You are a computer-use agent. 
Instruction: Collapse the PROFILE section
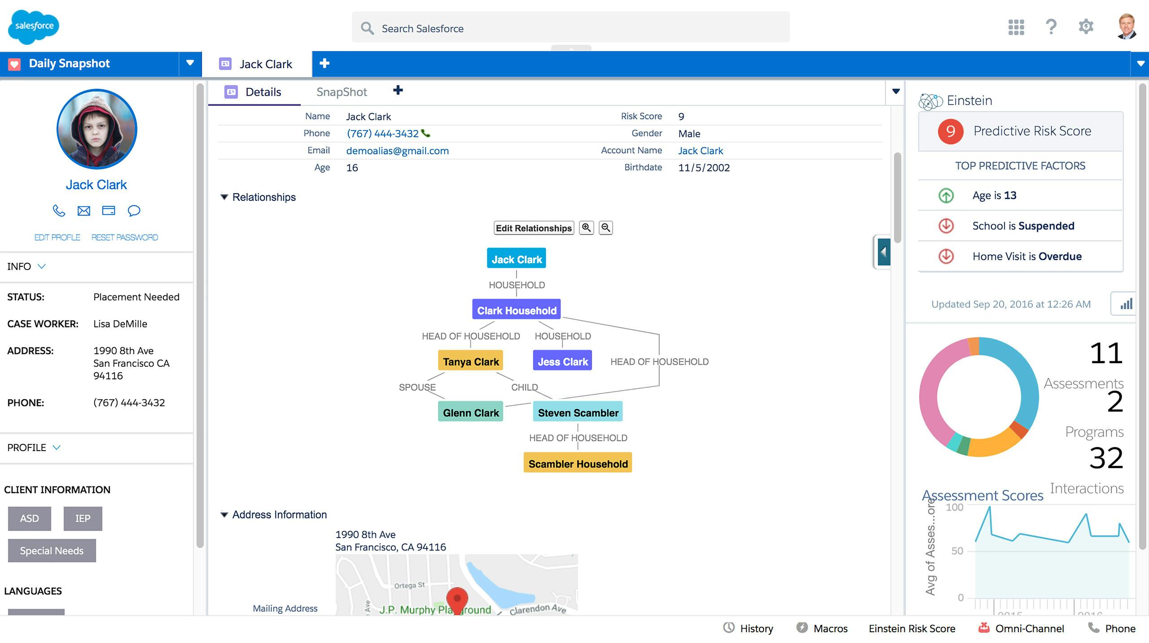click(57, 447)
